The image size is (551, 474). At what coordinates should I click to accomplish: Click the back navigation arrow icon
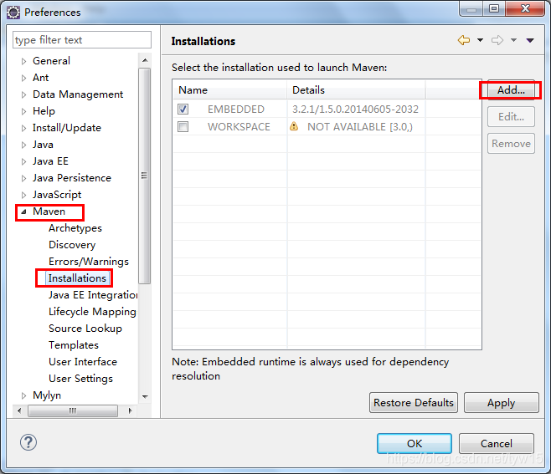click(x=464, y=40)
